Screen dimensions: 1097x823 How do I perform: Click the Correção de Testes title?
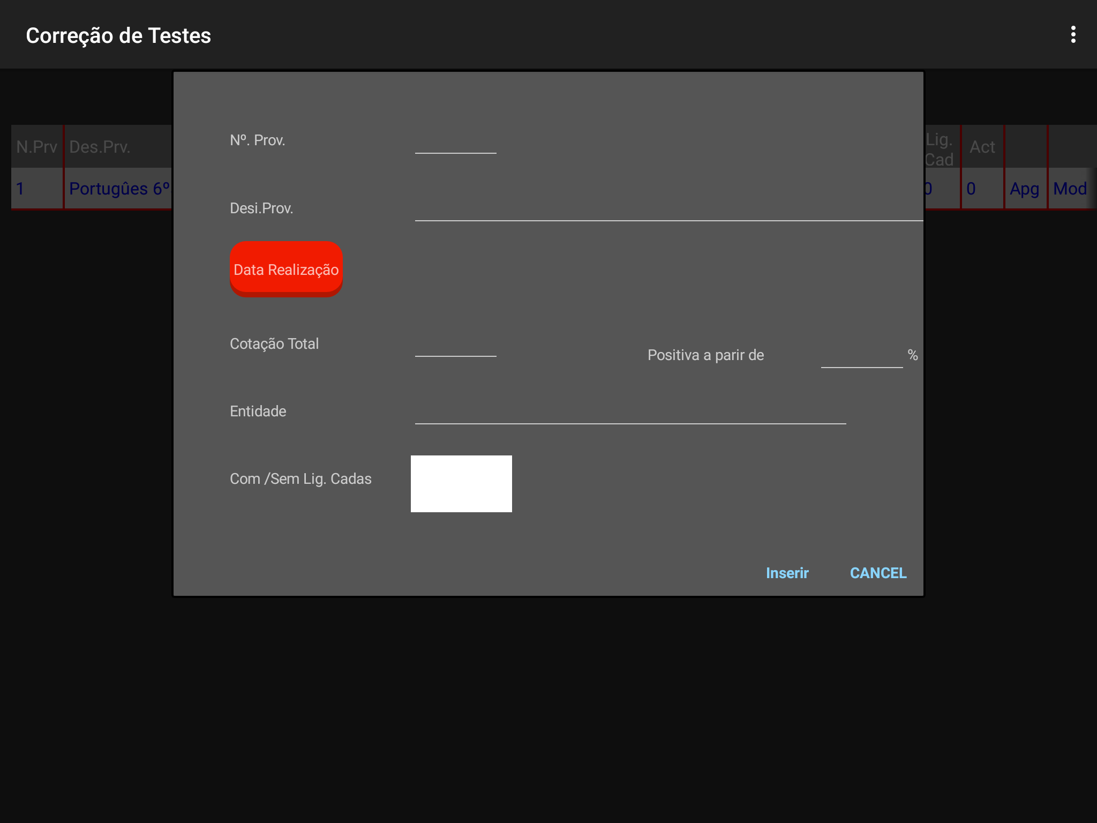point(118,35)
